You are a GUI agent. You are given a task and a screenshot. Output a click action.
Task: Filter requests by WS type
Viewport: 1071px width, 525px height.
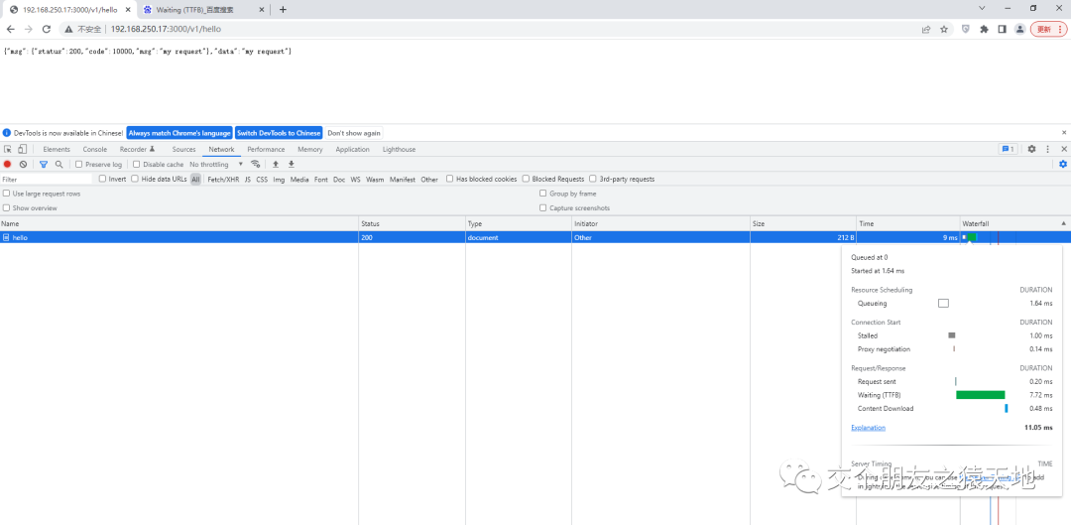coord(355,179)
